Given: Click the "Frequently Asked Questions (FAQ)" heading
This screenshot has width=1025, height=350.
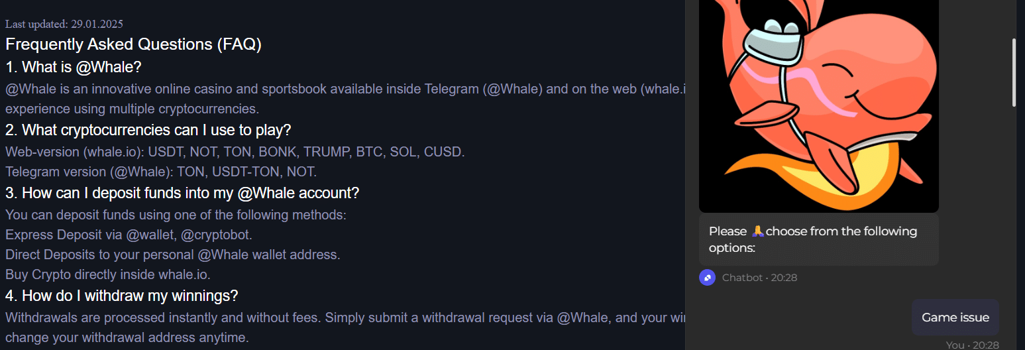Looking at the screenshot, I should click(134, 44).
